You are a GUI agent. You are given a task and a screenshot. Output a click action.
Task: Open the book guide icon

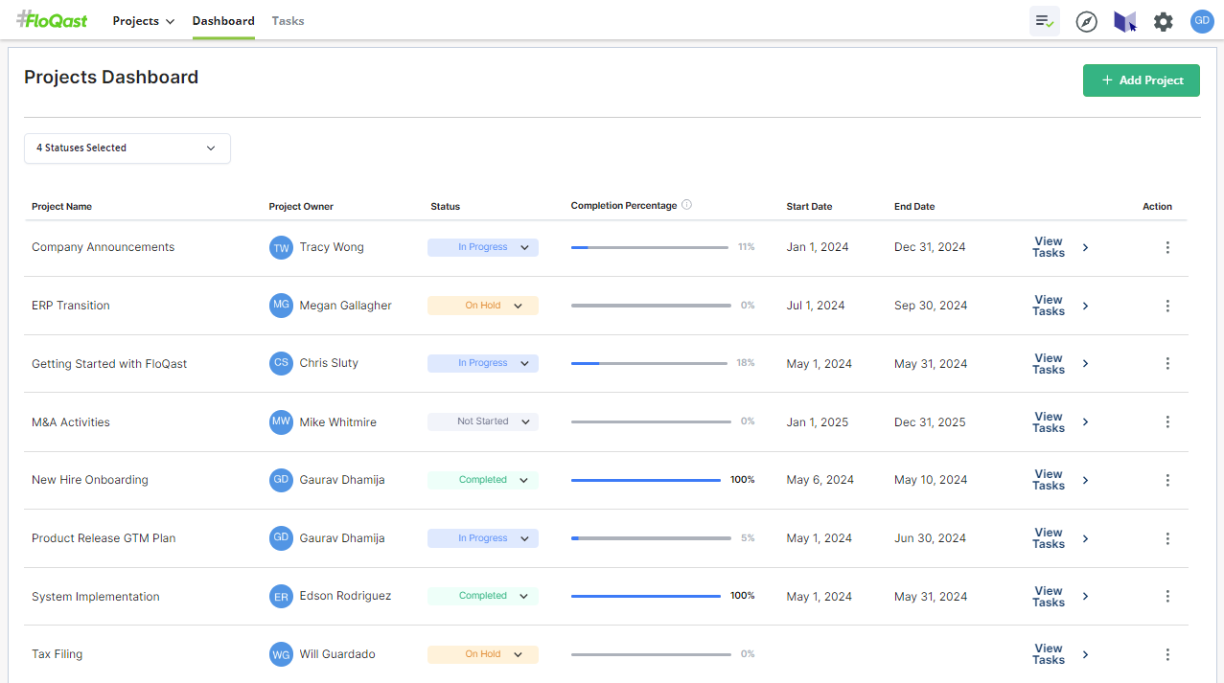click(x=1124, y=21)
